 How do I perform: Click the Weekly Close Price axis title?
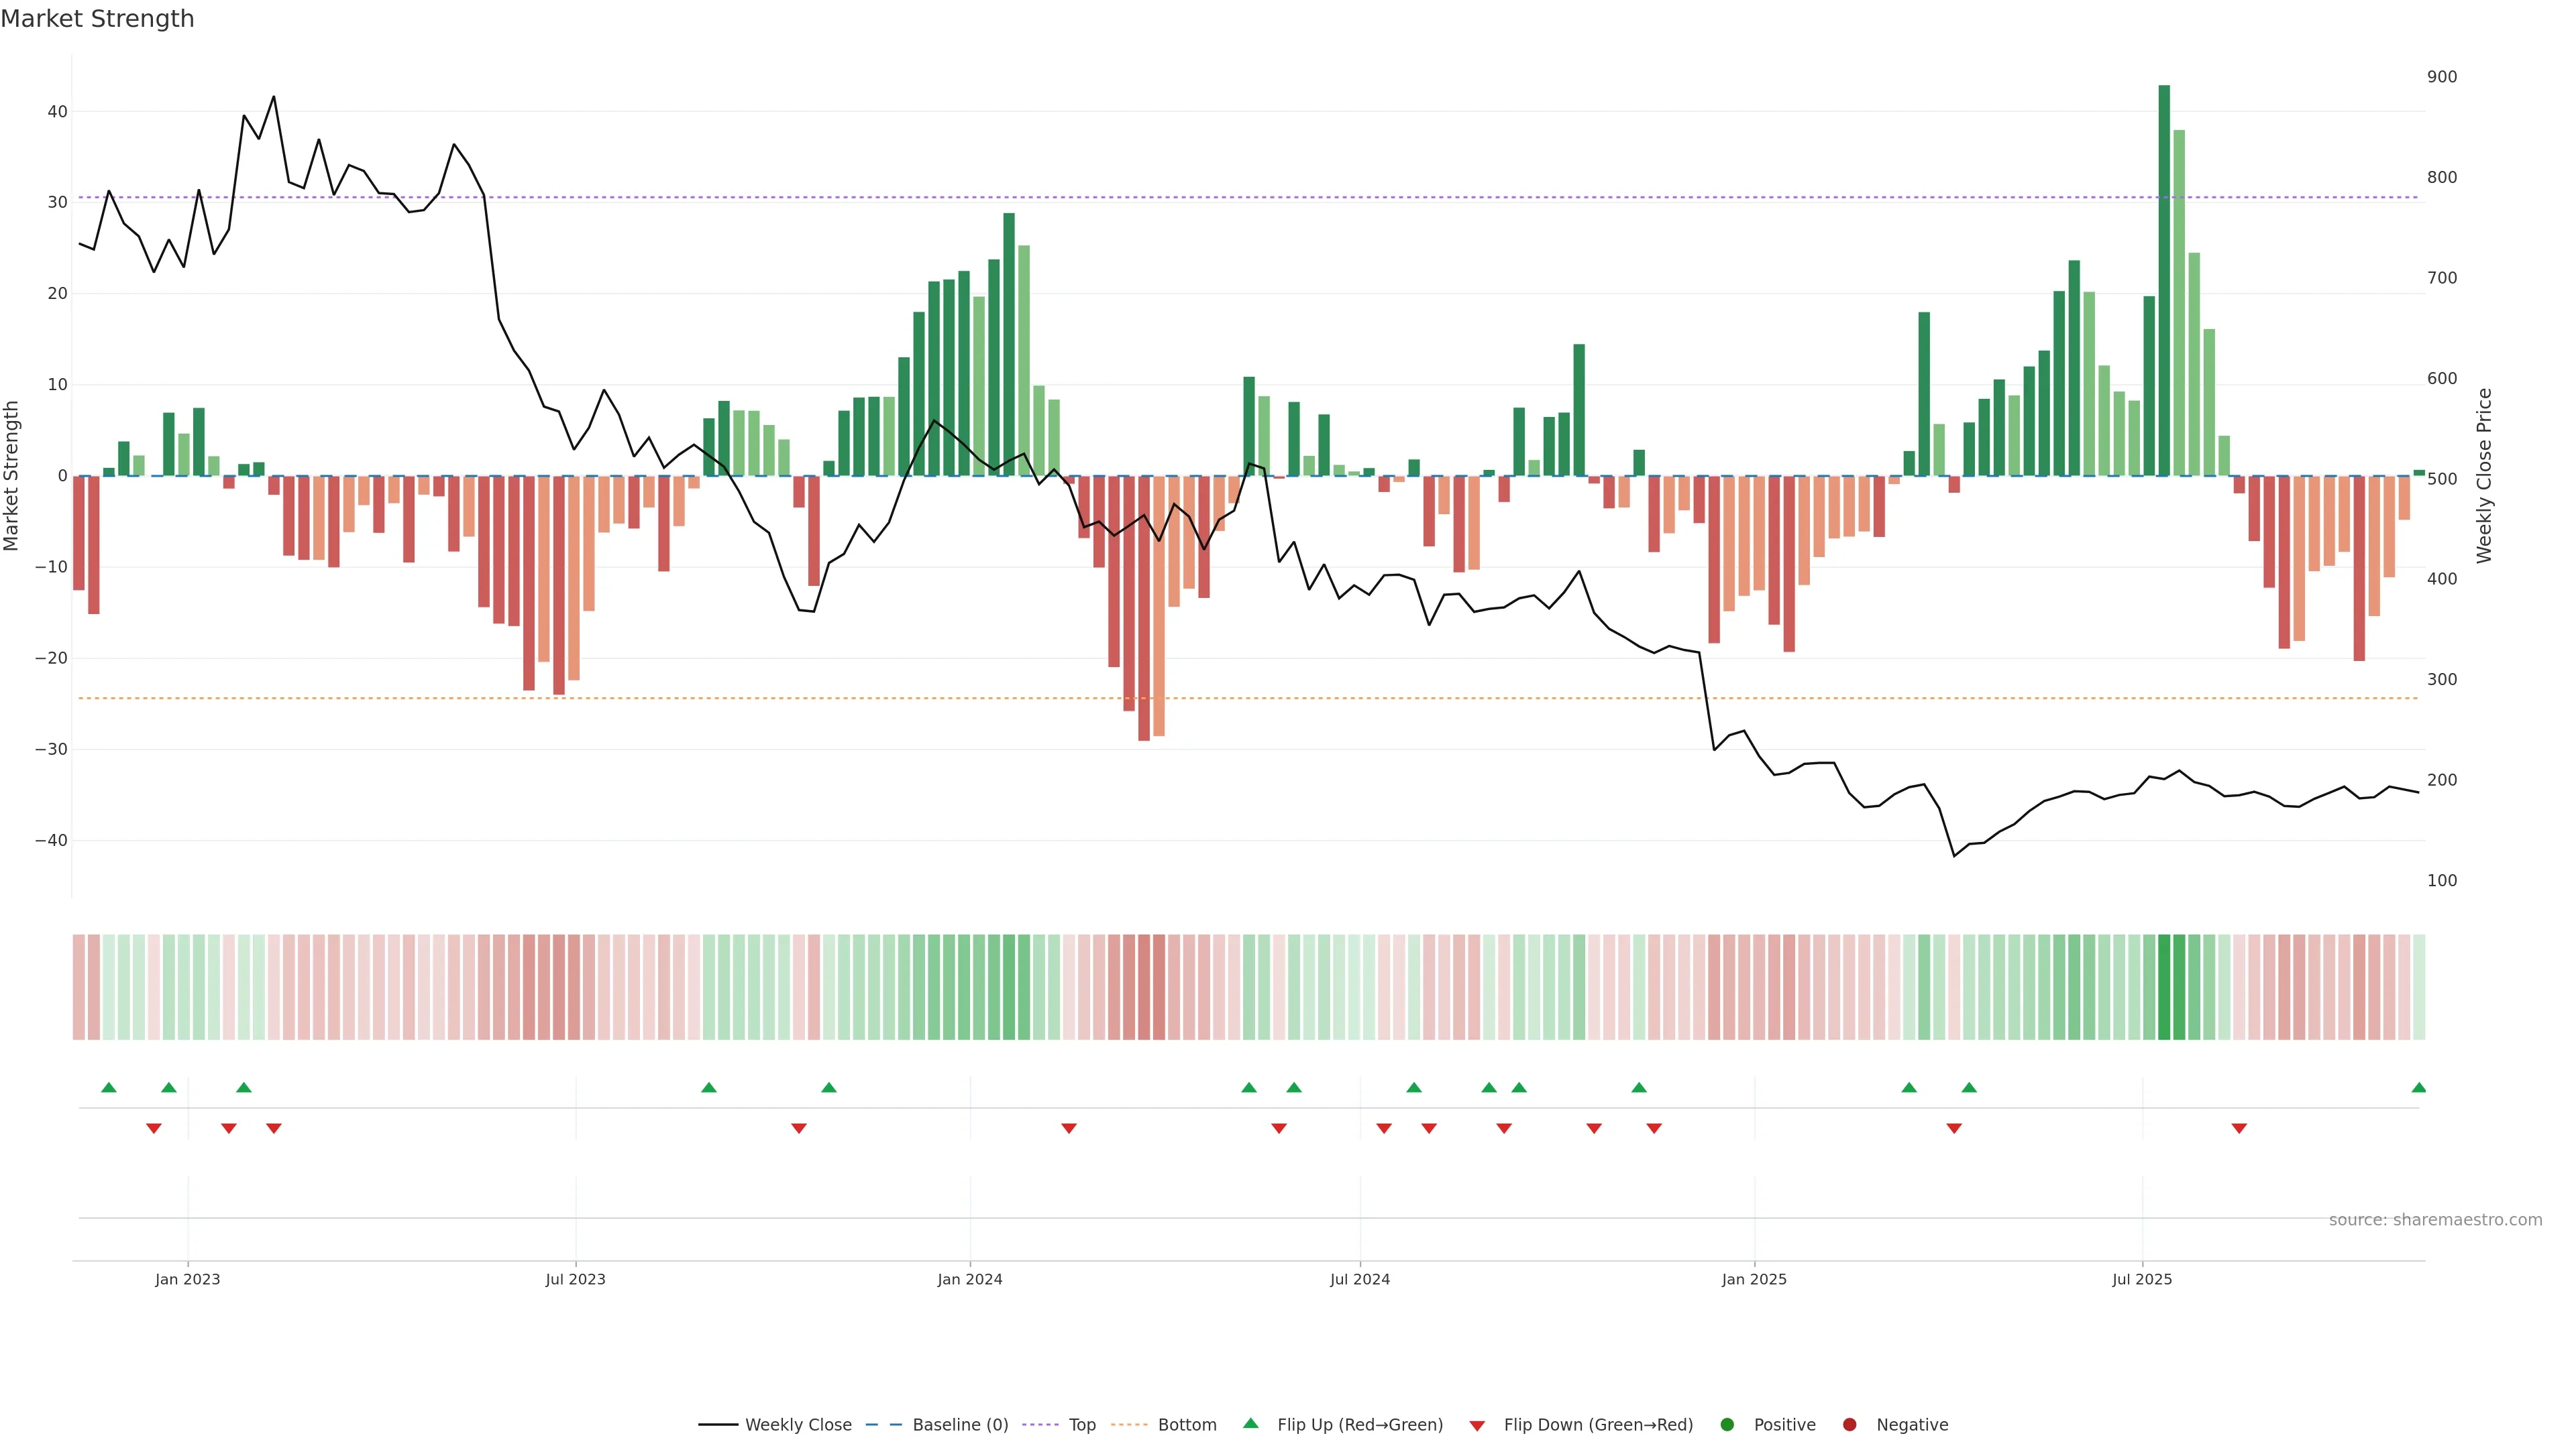coord(2484,476)
